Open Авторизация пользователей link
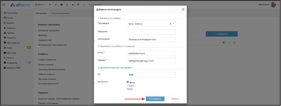 click(52, 45)
